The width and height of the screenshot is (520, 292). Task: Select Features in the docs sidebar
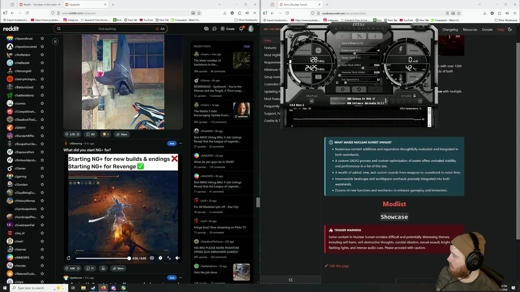270,48
